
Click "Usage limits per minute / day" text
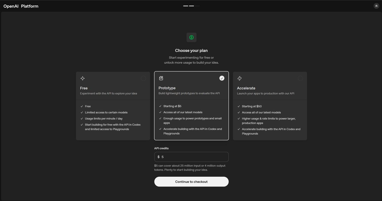point(104,119)
